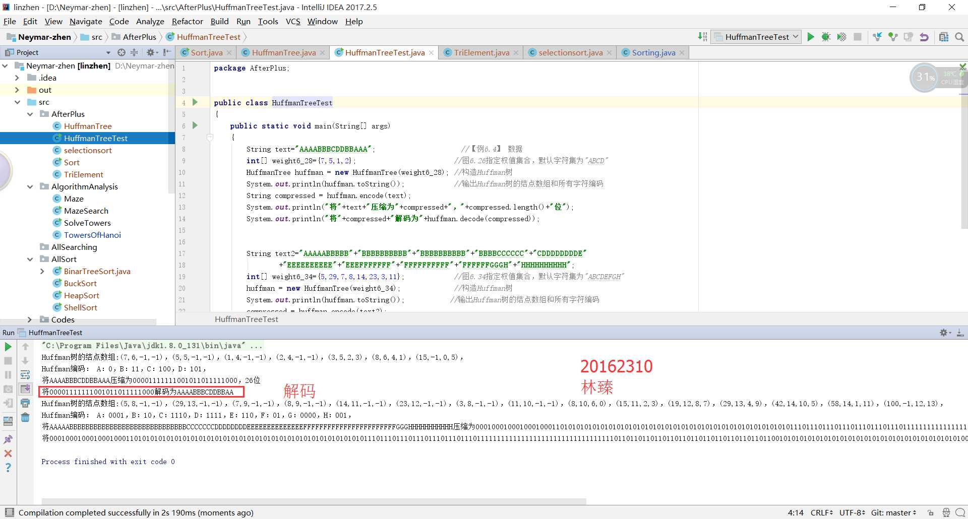Open Project Structure dialog icon
Viewport: 968px width, 519px height.
pos(944,37)
